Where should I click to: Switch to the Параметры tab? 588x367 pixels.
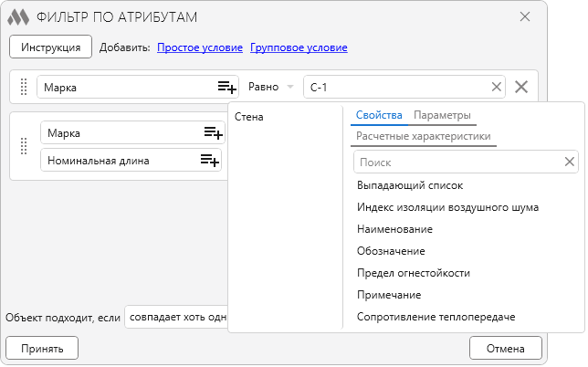click(442, 116)
